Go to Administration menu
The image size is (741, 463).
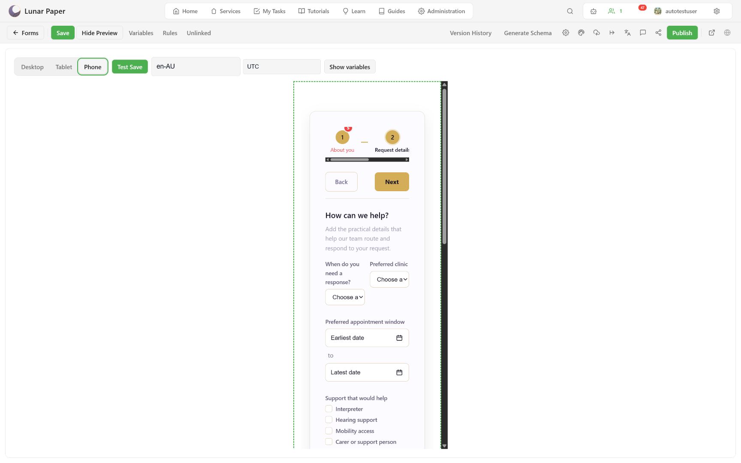[x=442, y=11]
